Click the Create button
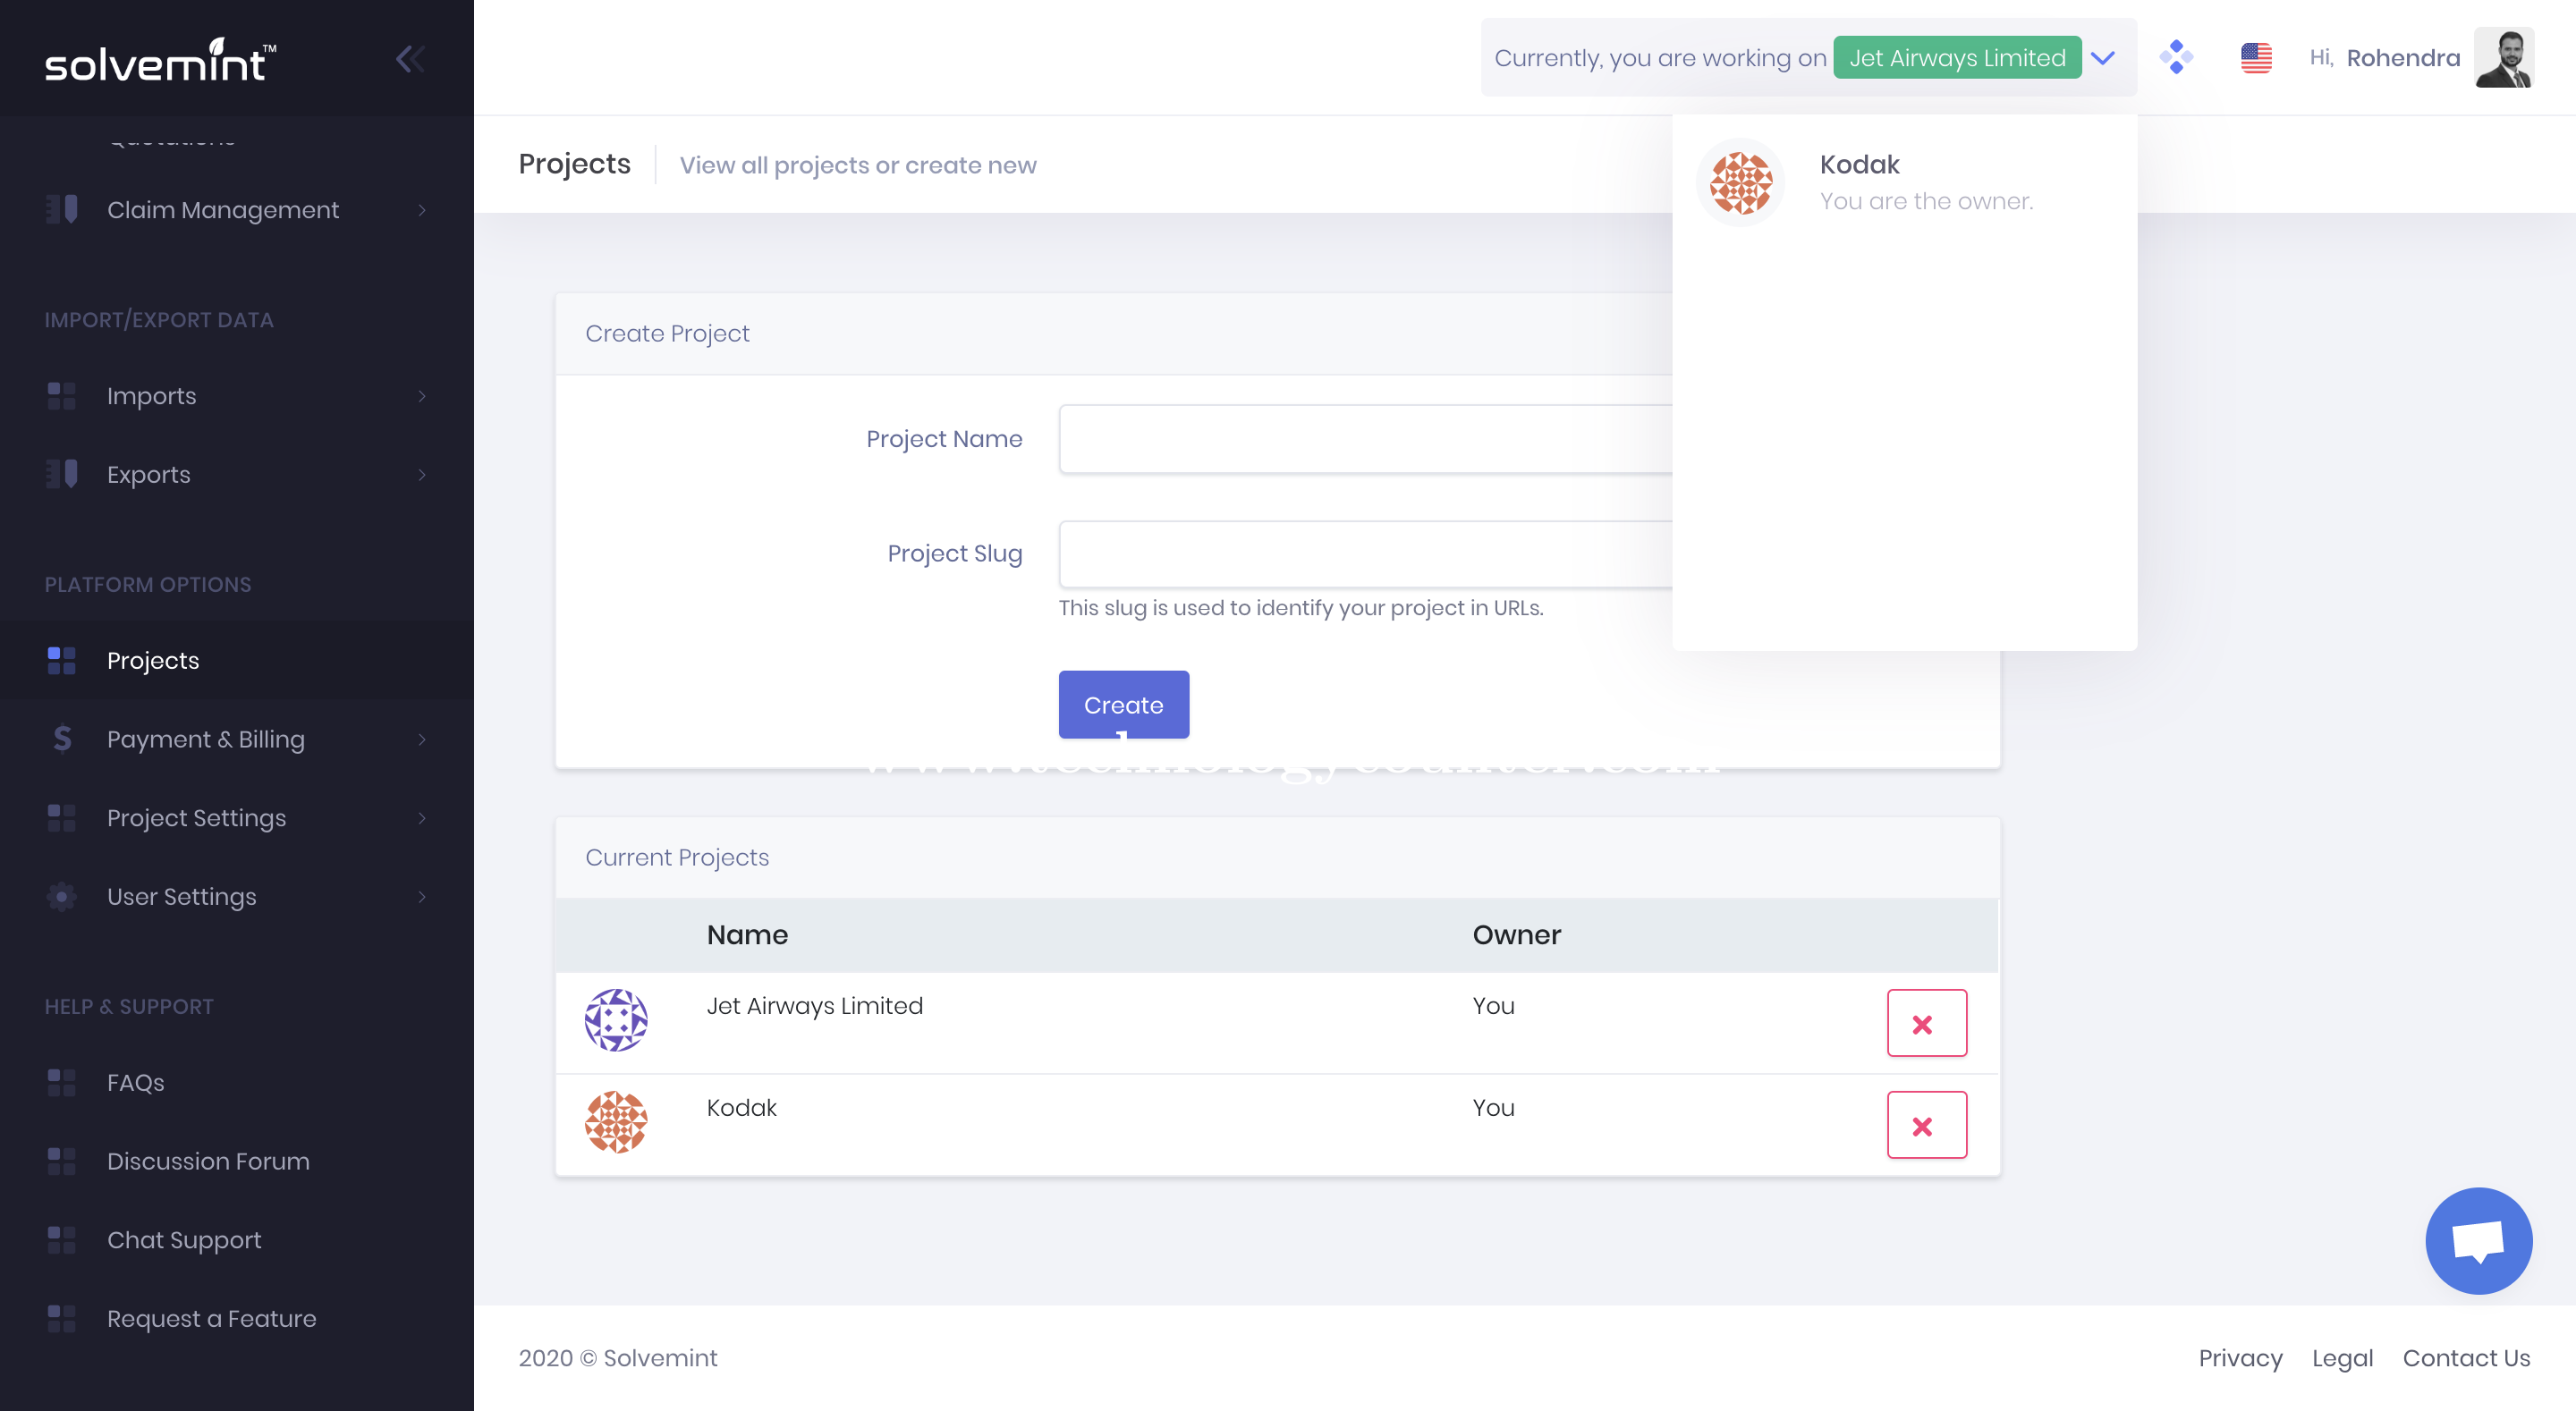2576x1411 pixels. [x=1124, y=705]
